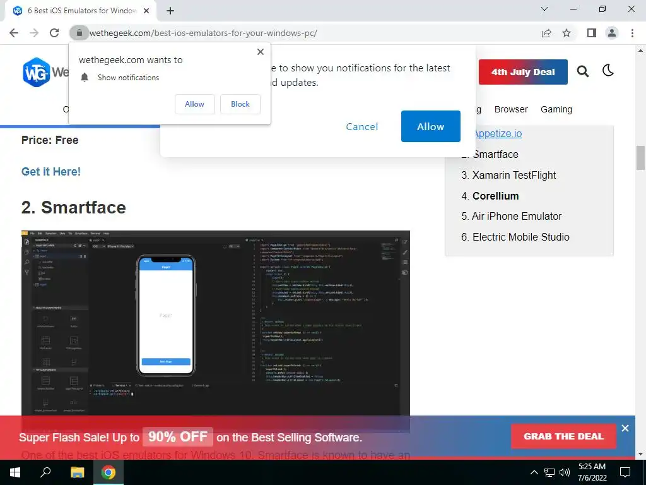The height and width of the screenshot is (485, 646).
Task: Click the 2. Smartface heading
Action: tap(74, 207)
